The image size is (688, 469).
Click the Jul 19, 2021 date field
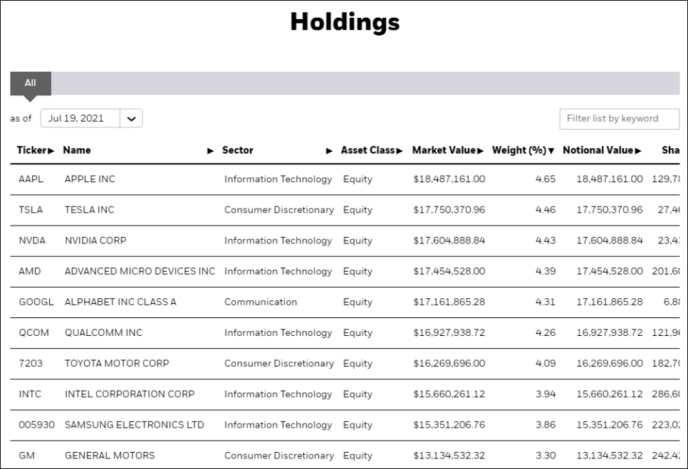80,119
